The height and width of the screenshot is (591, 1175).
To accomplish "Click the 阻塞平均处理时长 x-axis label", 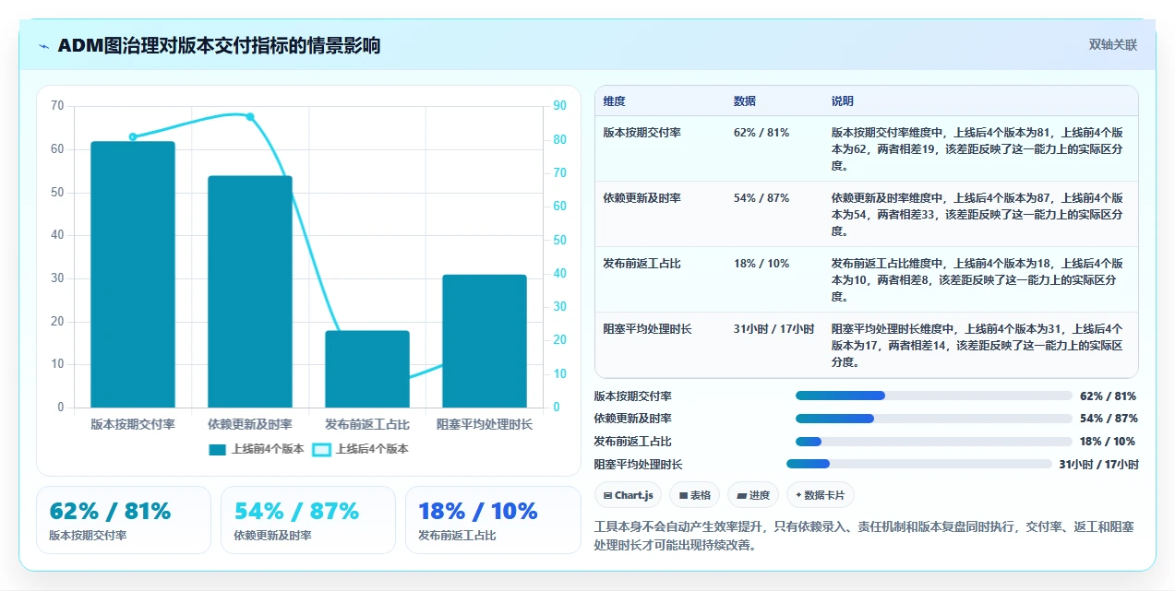I will [x=485, y=425].
